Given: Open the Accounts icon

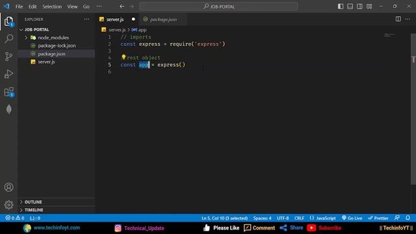Looking at the screenshot, I should (x=8, y=187).
